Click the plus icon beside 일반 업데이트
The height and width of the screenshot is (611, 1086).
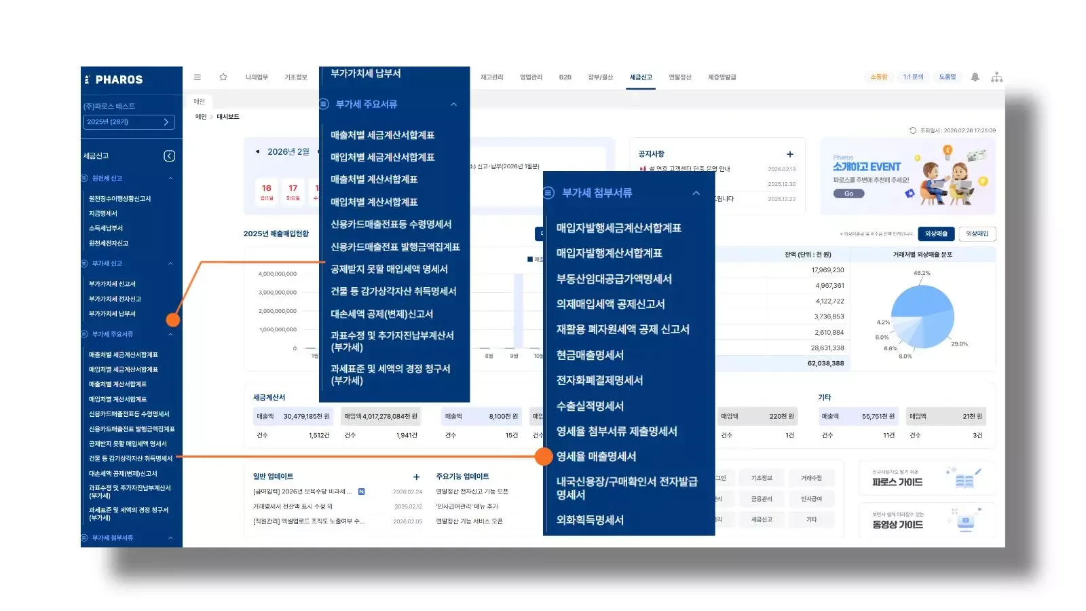point(416,475)
